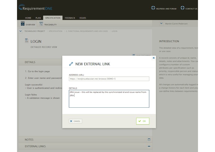Click the Cancel button
The image size is (215, 152).
[x=75, y=121]
